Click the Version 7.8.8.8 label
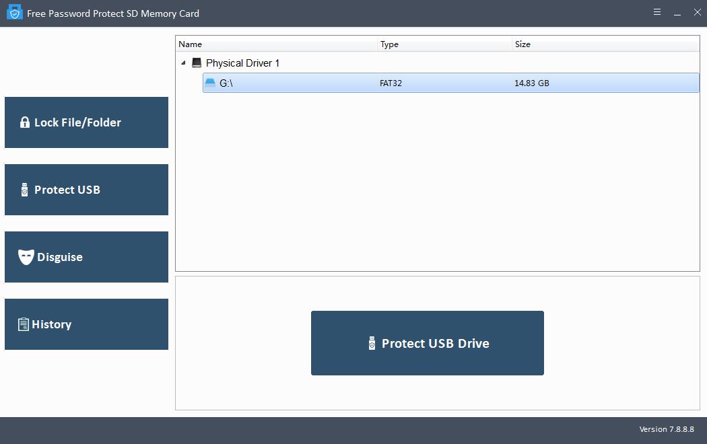 tap(665, 429)
